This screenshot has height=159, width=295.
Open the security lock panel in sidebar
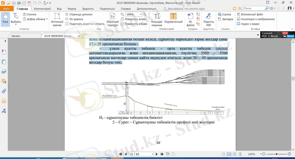(4, 100)
